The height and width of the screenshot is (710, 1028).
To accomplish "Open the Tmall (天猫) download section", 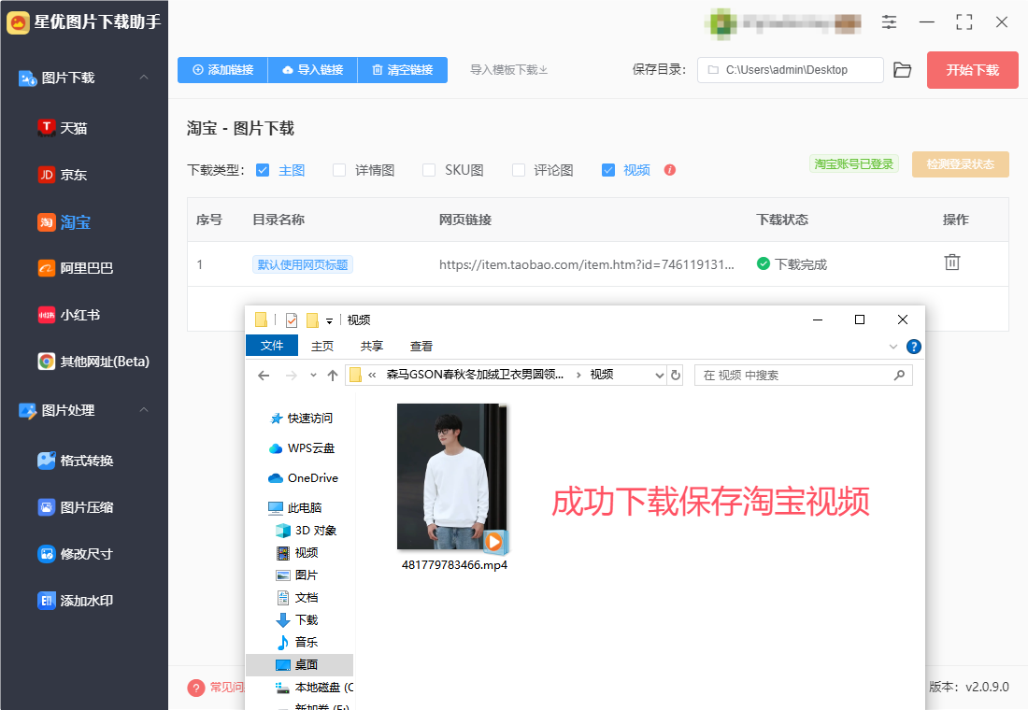I will click(63, 128).
